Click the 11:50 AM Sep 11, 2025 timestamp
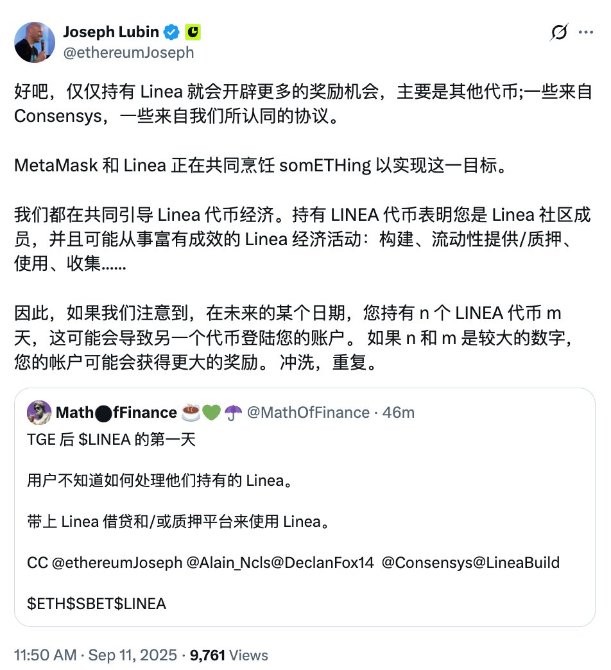611x670 pixels. pos(95,655)
